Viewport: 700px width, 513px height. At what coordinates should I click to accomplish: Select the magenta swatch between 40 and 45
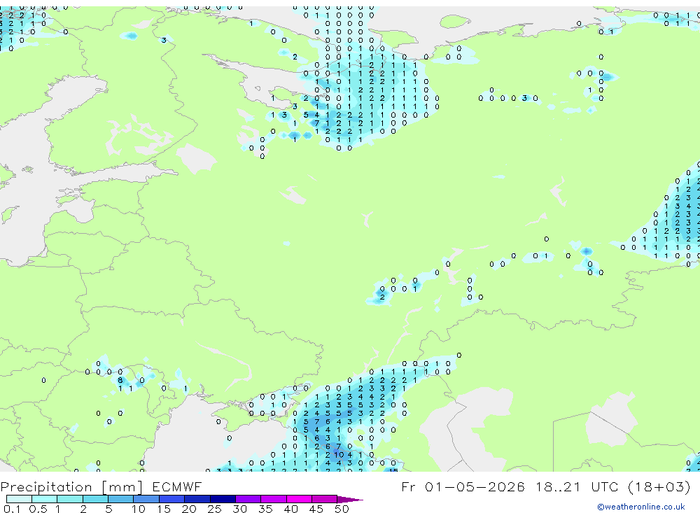[x=299, y=499]
